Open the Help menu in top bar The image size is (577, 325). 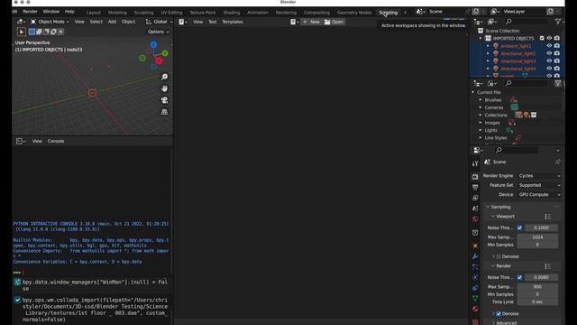click(69, 12)
